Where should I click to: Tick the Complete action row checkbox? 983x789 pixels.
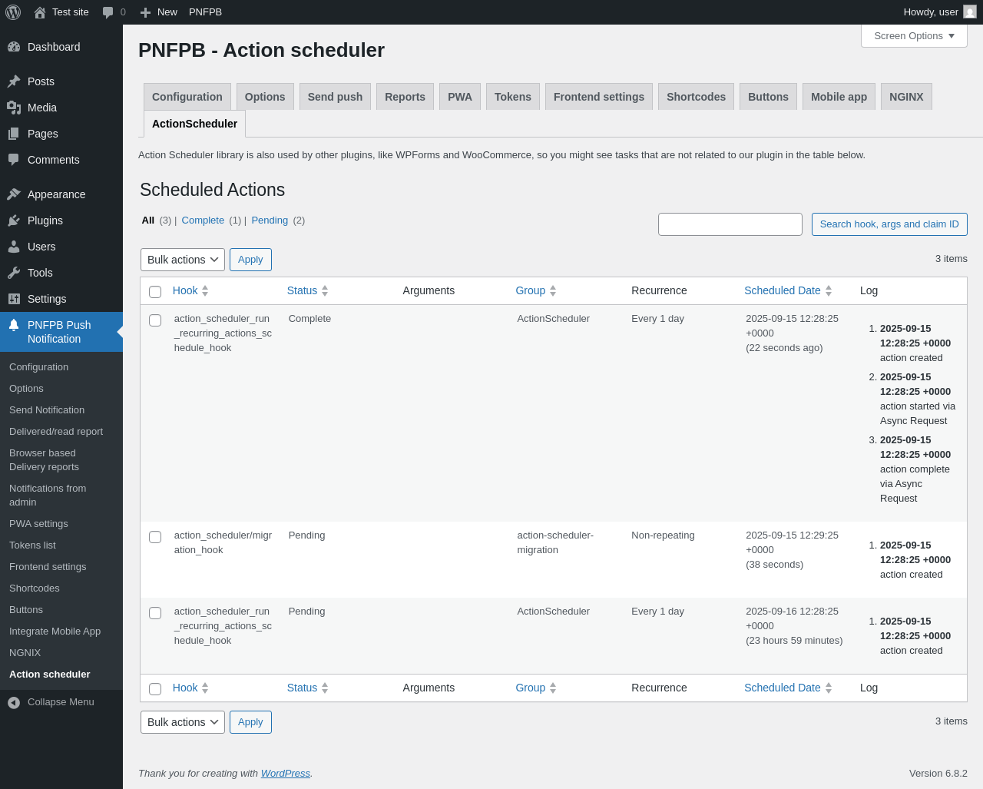[155, 320]
